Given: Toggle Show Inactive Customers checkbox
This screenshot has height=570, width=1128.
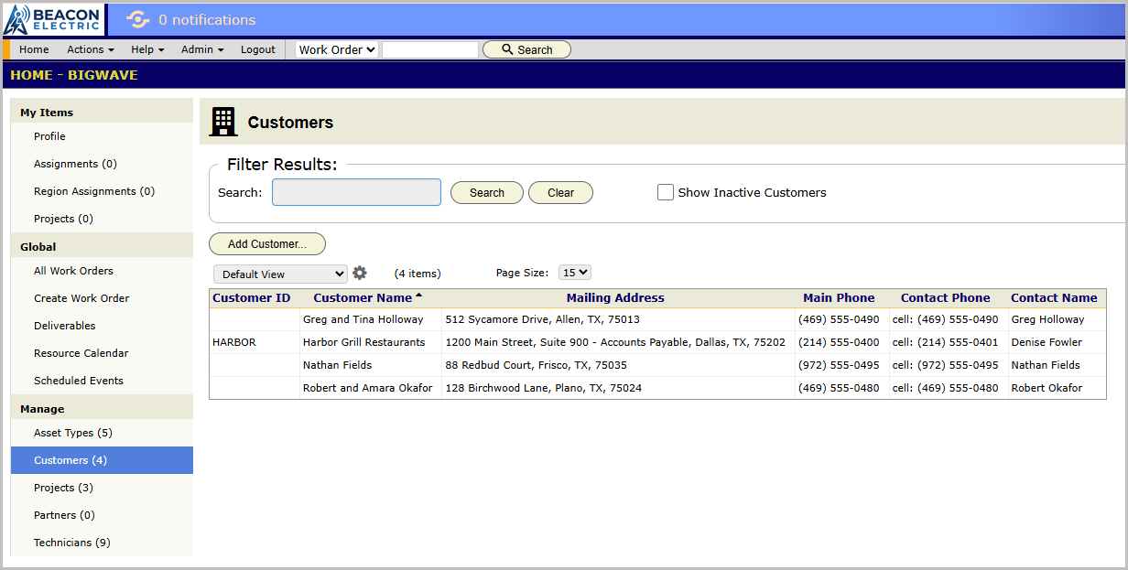Looking at the screenshot, I should [666, 192].
